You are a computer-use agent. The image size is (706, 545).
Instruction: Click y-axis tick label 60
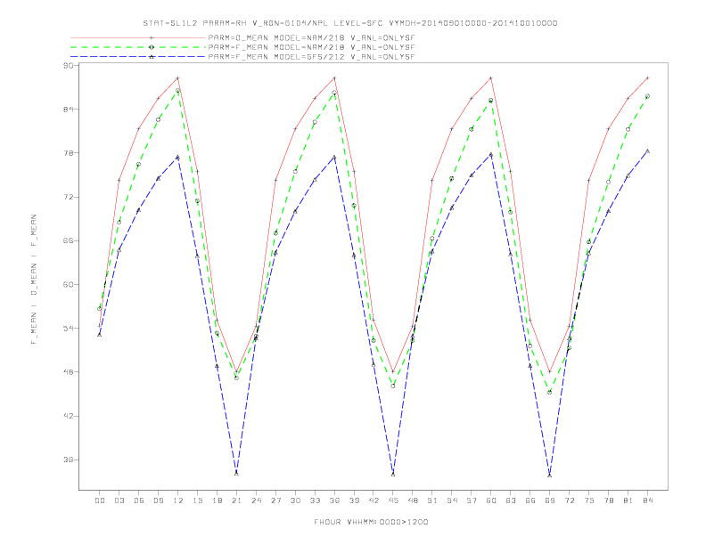69,285
